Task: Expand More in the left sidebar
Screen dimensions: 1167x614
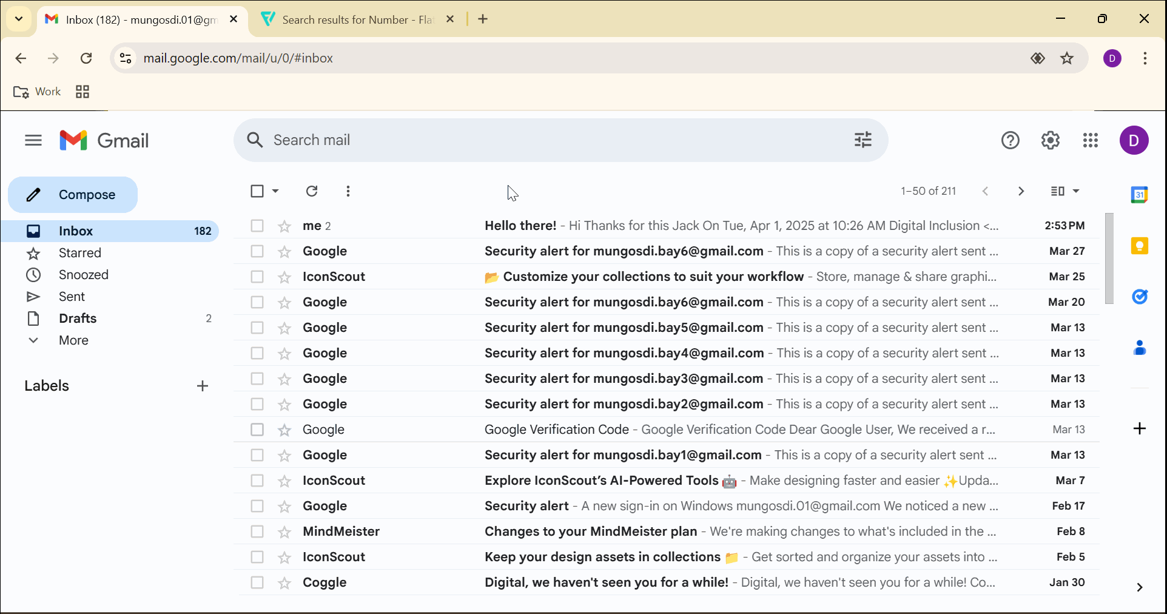Action: tap(73, 340)
